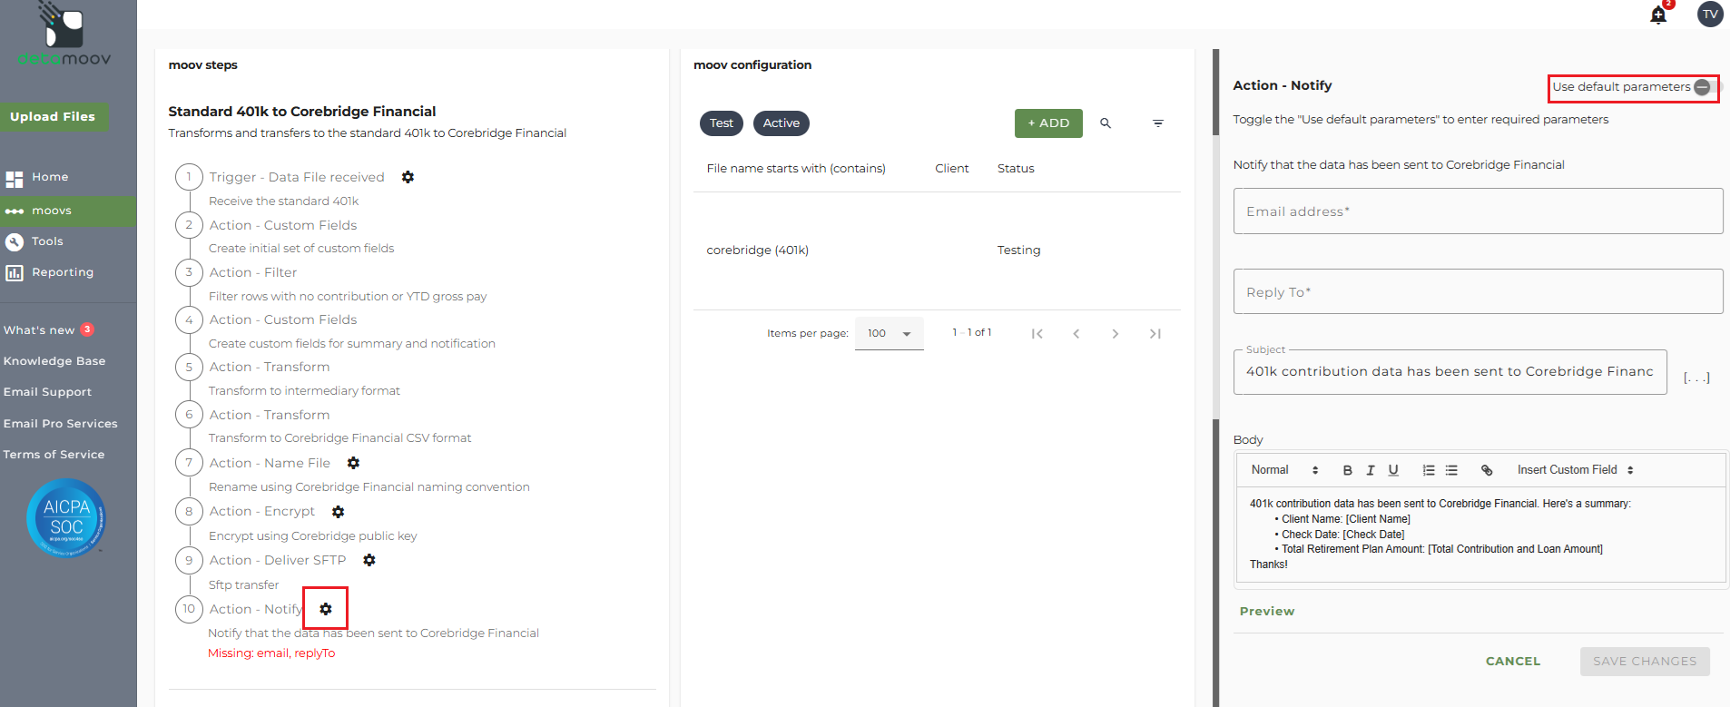Open settings gear for Encrypt step
Viewport: 1730px width, 707px height.
pyautogui.click(x=339, y=512)
